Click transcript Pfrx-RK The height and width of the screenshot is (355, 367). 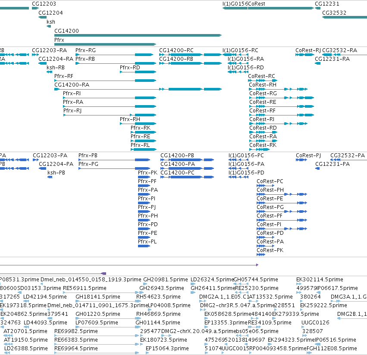[x=143, y=132]
